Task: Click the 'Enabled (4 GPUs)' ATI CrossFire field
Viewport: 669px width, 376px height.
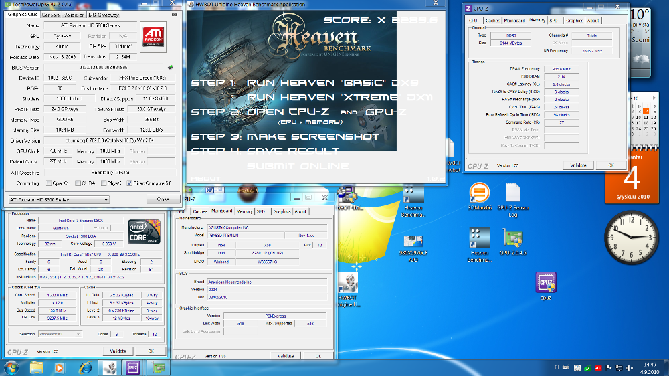Action: (x=110, y=173)
